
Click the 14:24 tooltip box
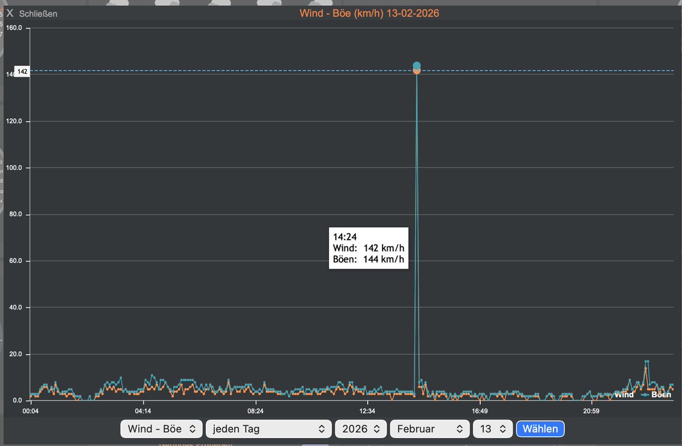pos(369,248)
